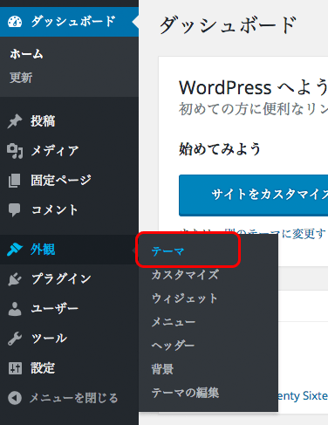Click the user silhouette icon
The height and width of the screenshot is (425, 328).
(15, 309)
